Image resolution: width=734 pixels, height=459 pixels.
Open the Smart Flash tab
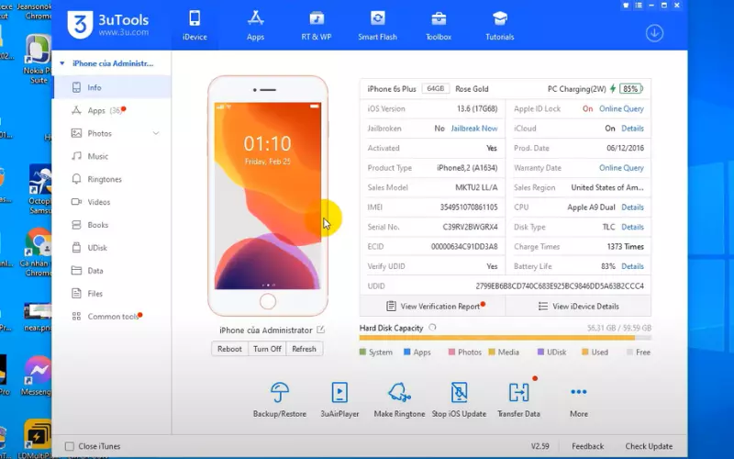pyautogui.click(x=377, y=26)
